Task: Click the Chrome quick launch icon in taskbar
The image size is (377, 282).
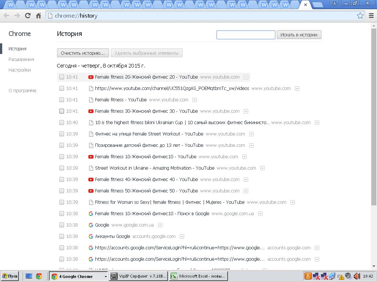Action: point(39,276)
